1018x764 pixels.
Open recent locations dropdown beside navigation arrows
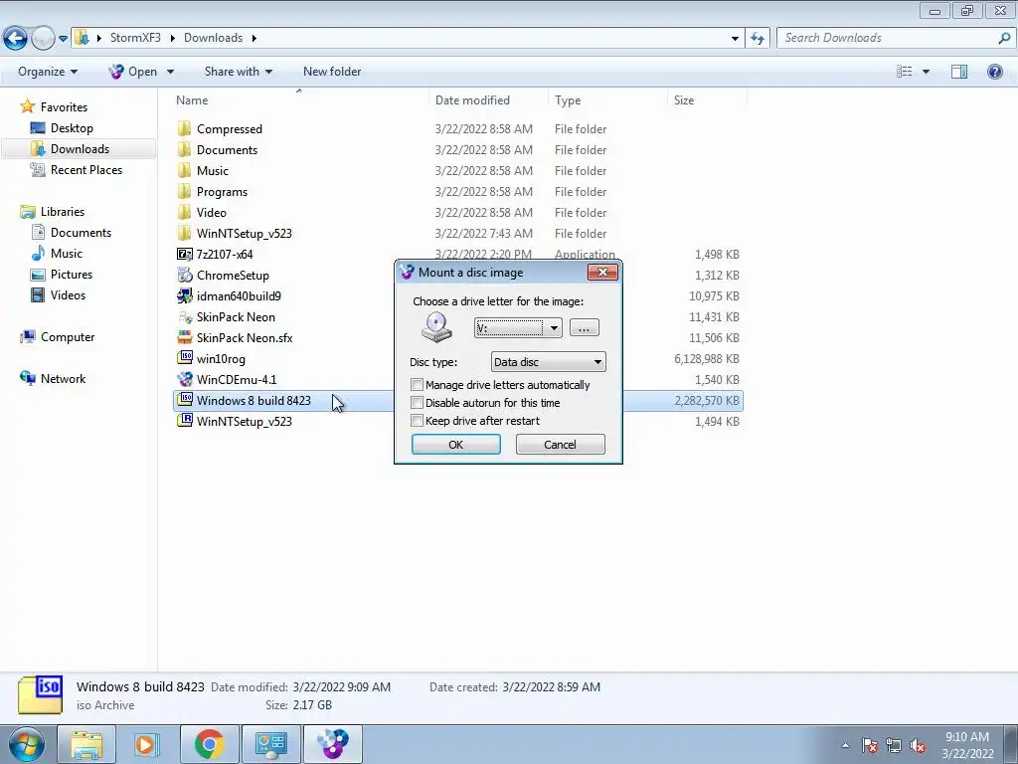click(x=63, y=39)
